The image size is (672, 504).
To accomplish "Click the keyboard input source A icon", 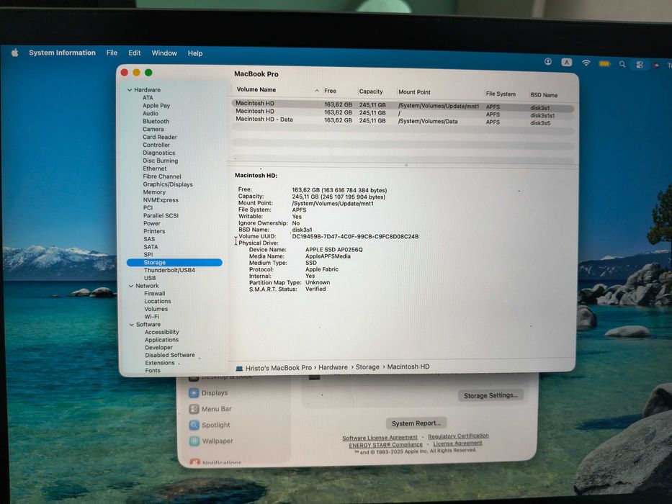I will [x=567, y=62].
